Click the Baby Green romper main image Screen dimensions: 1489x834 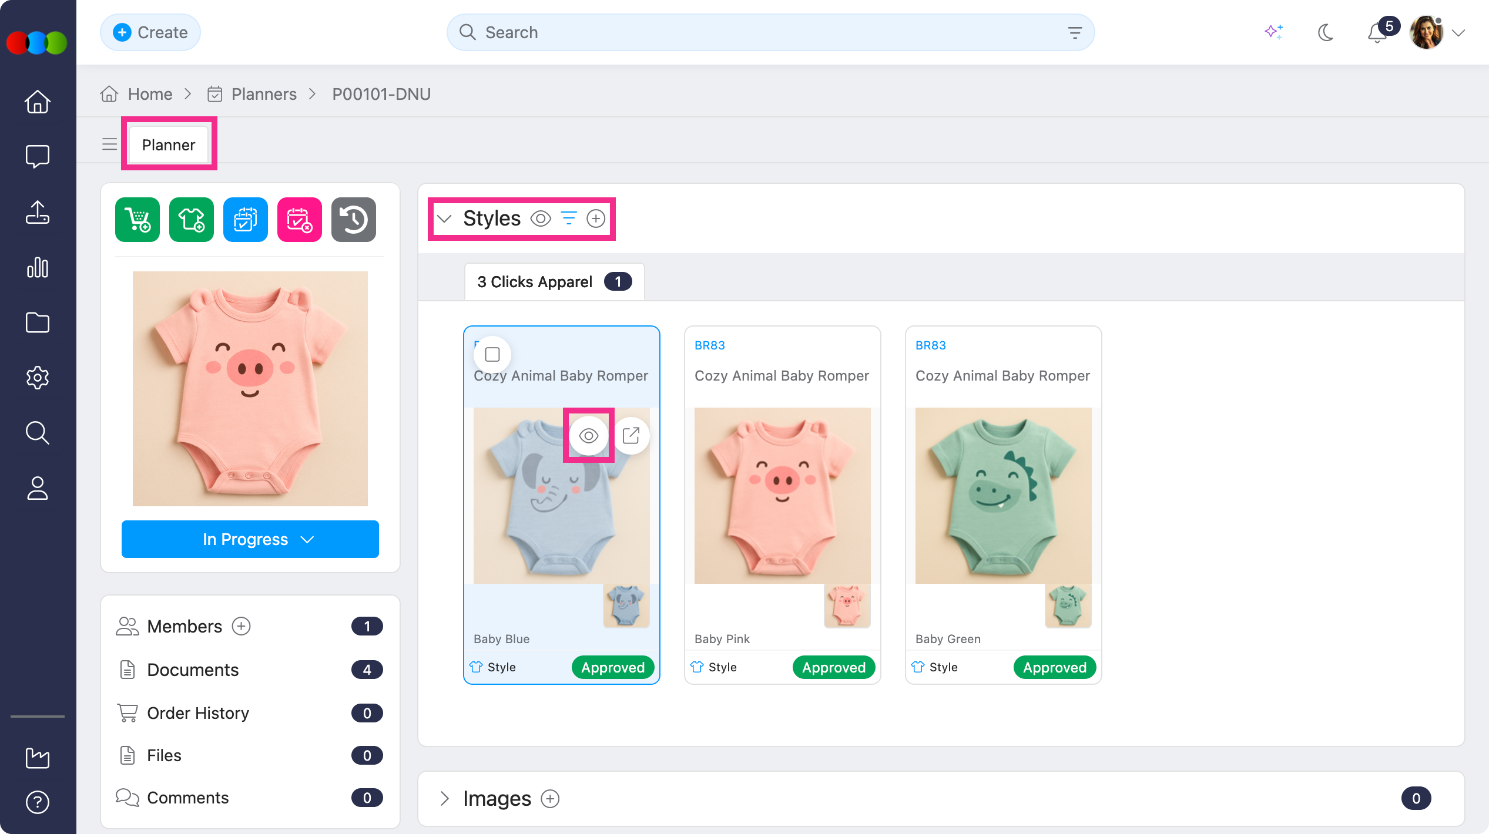coord(1004,496)
